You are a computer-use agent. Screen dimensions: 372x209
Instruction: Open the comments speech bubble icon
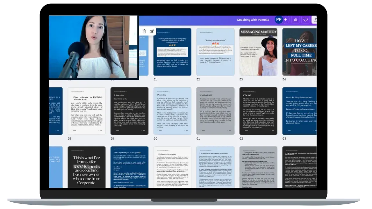coord(305,19)
